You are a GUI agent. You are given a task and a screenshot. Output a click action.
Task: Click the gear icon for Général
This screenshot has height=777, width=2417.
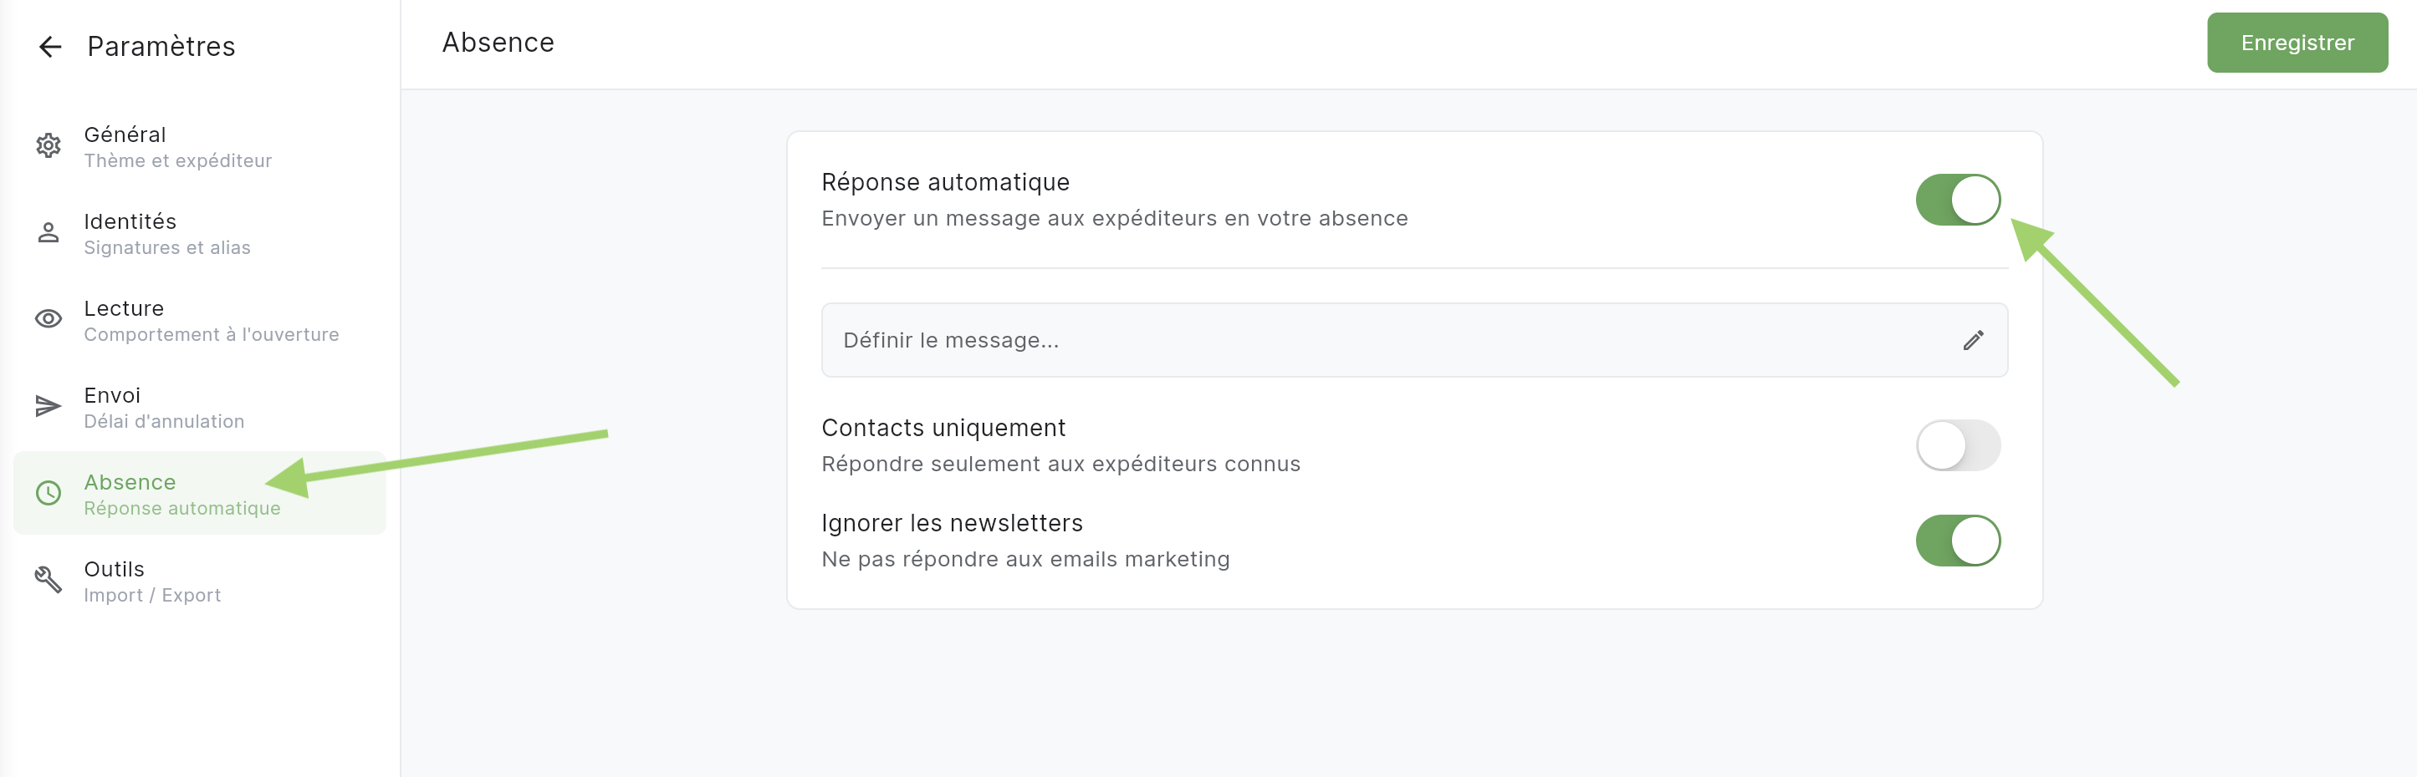click(49, 146)
